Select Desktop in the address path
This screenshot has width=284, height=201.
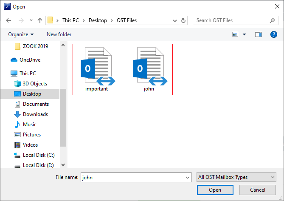coord(98,20)
